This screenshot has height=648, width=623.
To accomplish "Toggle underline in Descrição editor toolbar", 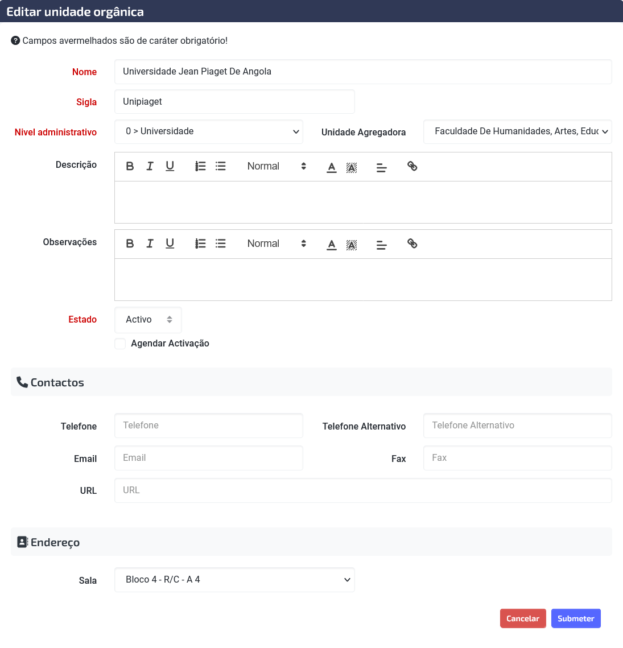I will click(x=170, y=166).
